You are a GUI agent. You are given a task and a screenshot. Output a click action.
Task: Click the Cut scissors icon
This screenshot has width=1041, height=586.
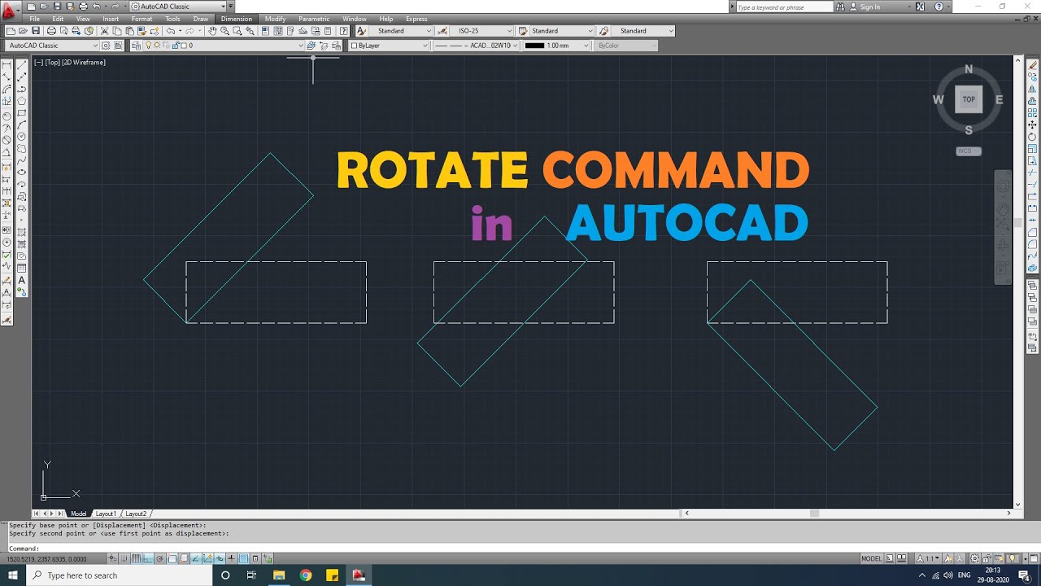coord(104,31)
